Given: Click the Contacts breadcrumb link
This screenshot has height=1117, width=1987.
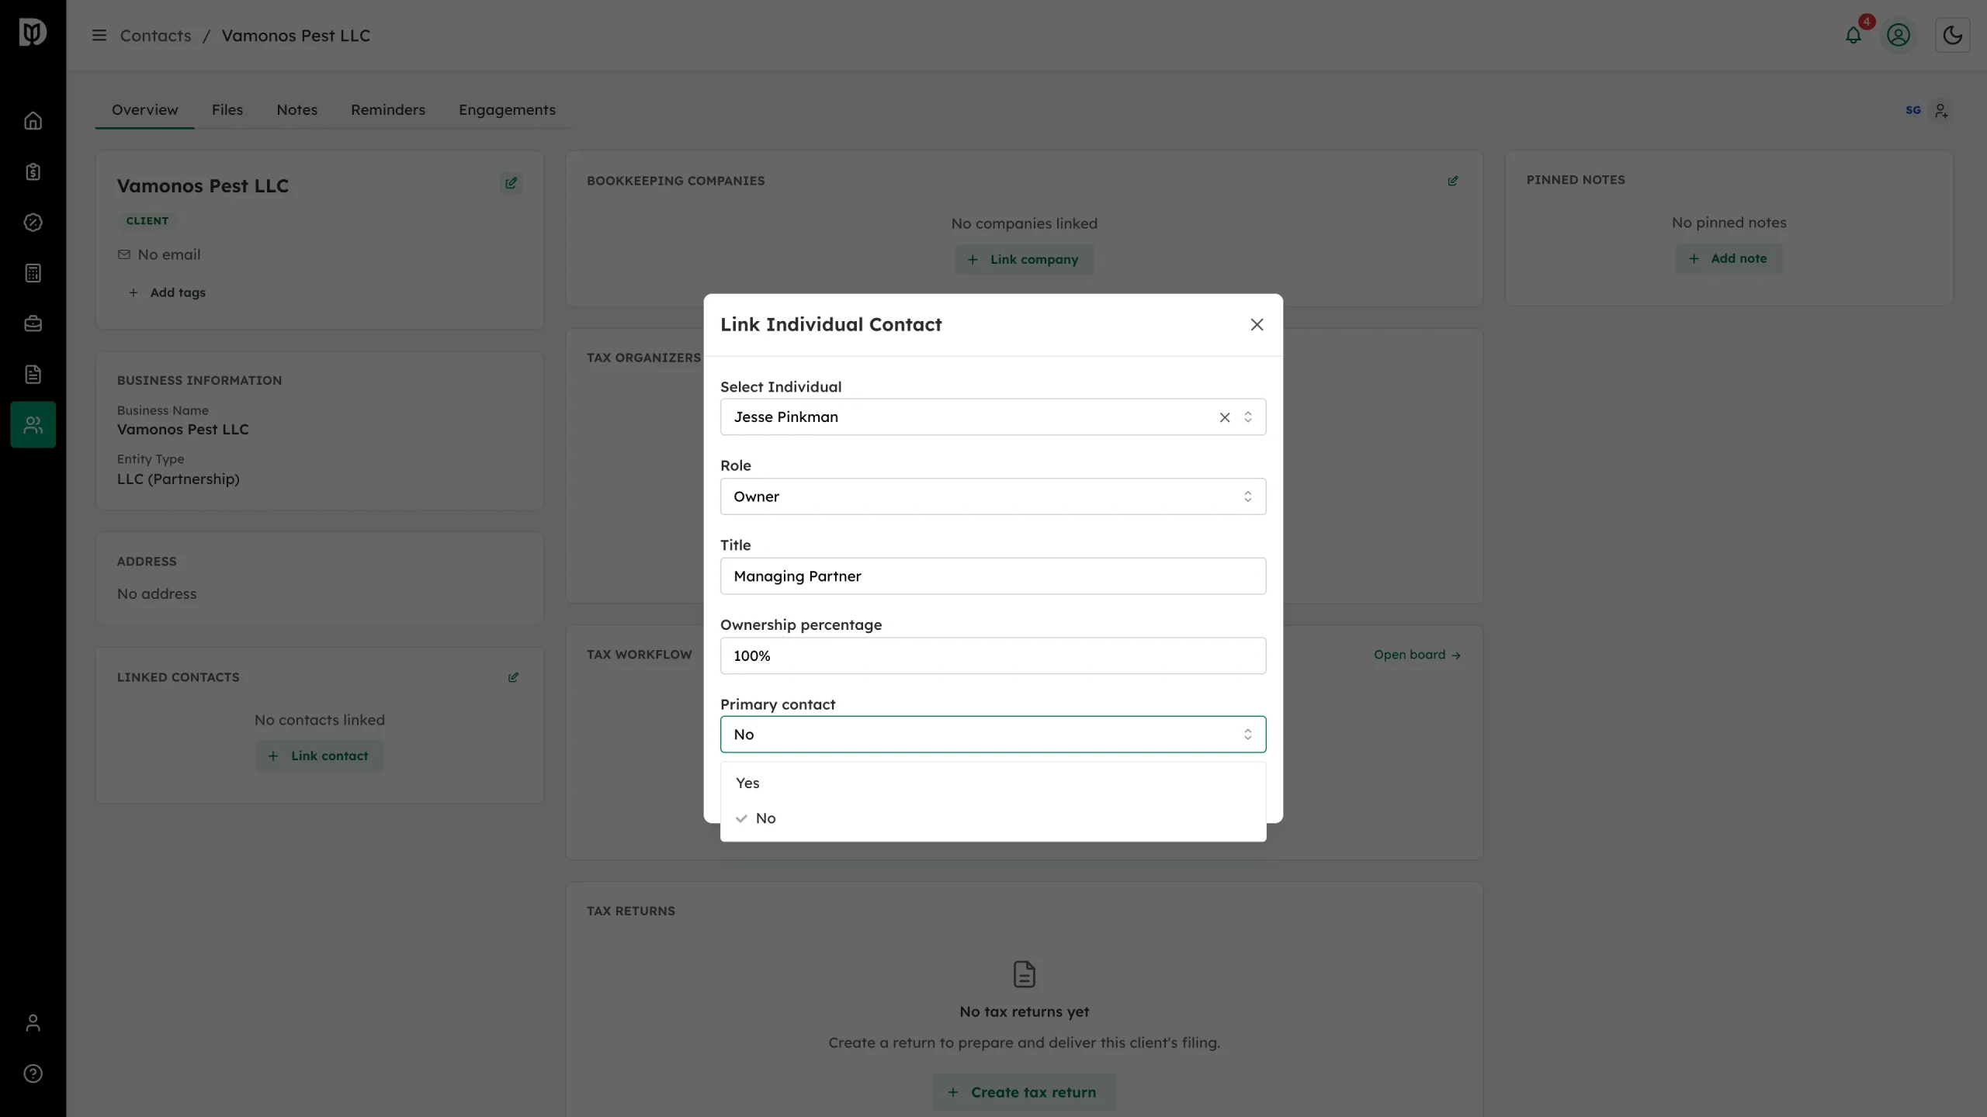Looking at the screenshot, I should tap(155, 36).
